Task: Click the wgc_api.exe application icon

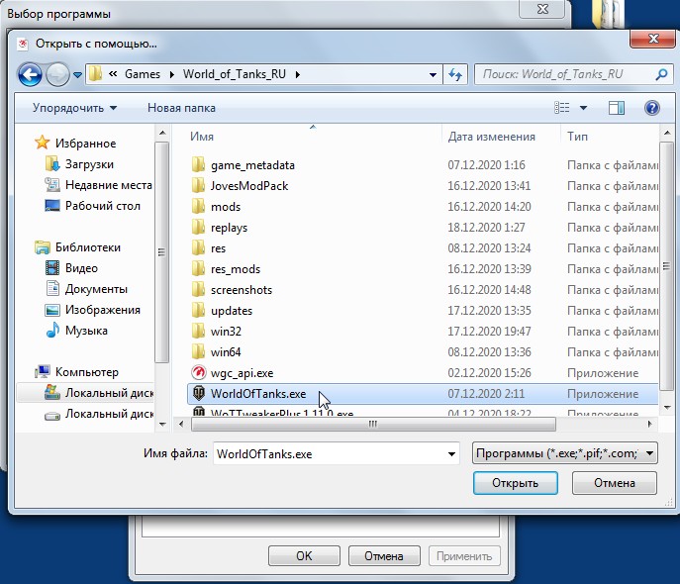Action: (198, 373)
